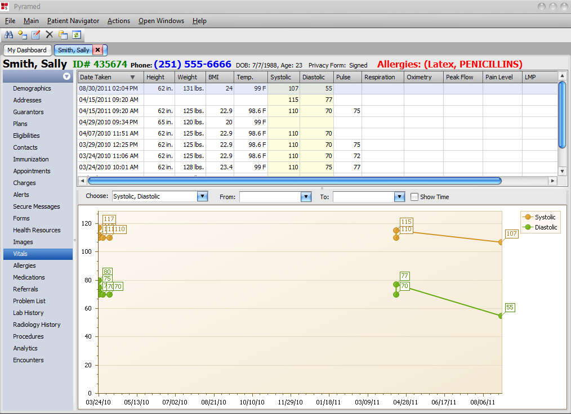Switch to My Dashboard tab
This screenshot has width=571, height=414.
tap(27, 50)
